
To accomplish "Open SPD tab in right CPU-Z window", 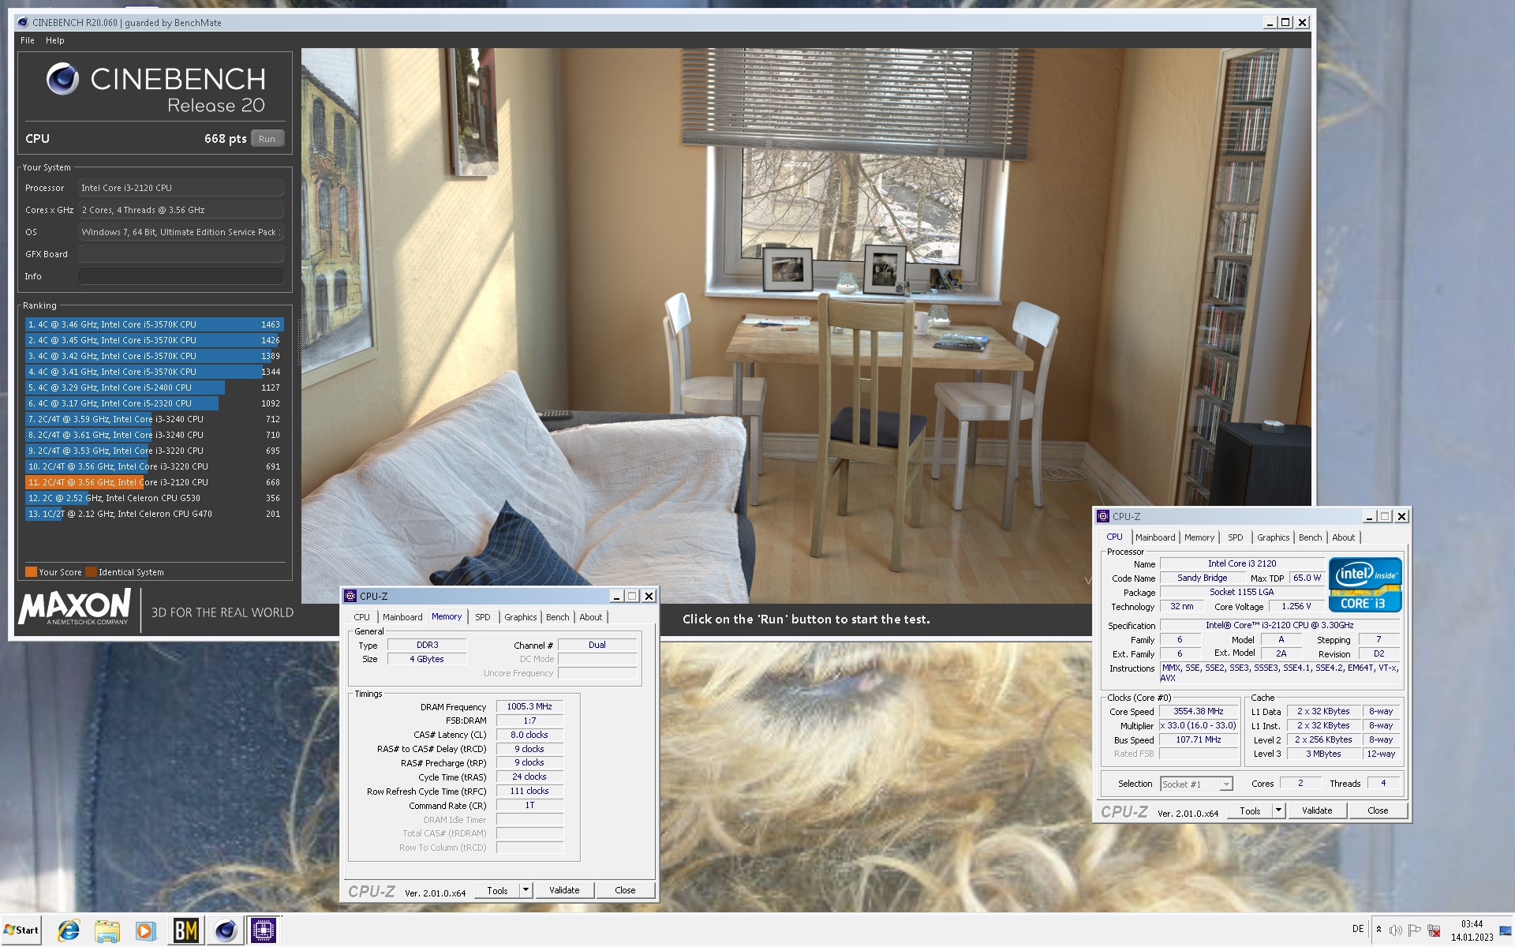I will point(1236,537).
